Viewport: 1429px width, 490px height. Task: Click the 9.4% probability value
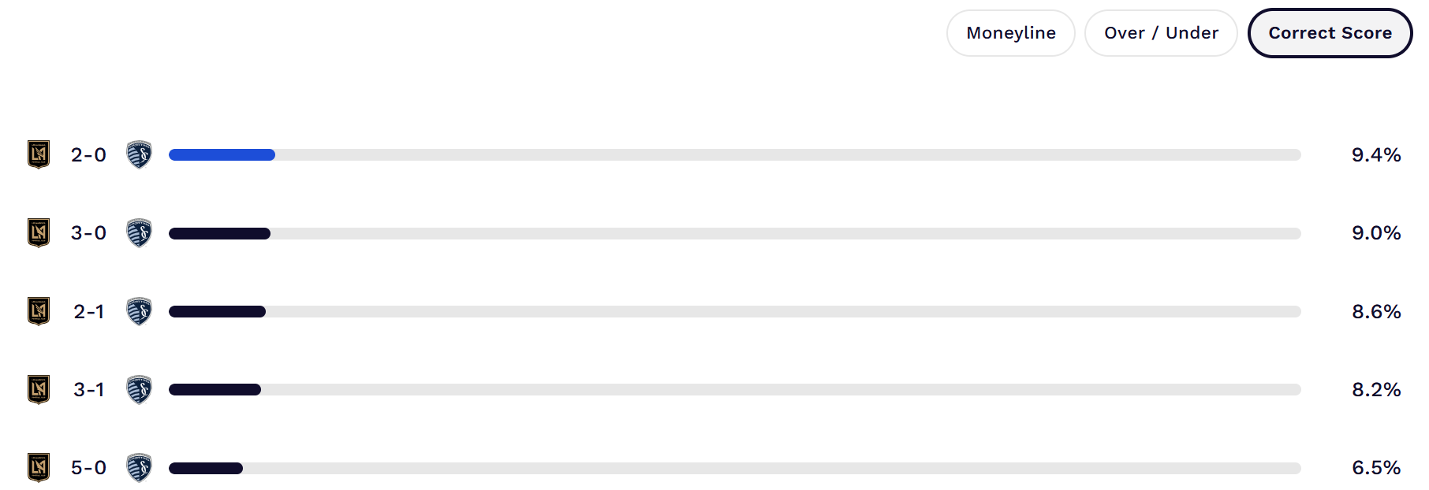(1376, 155)
